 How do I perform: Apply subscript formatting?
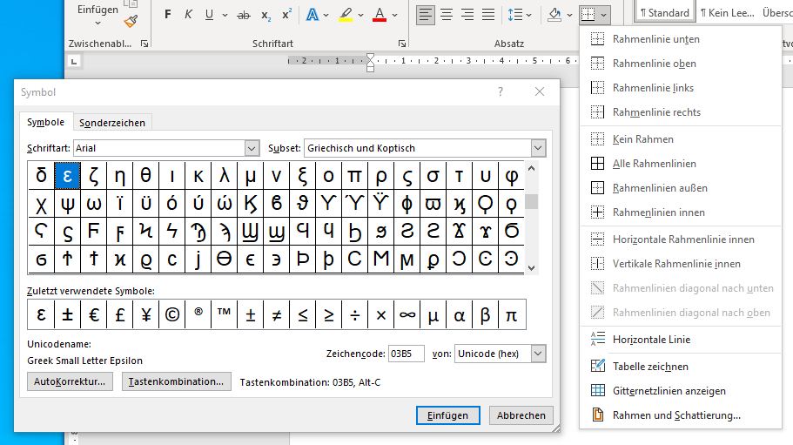pos(266,15)
